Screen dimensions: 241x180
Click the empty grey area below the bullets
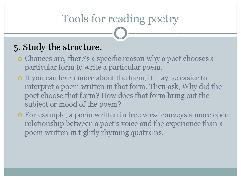pos(120,152)
